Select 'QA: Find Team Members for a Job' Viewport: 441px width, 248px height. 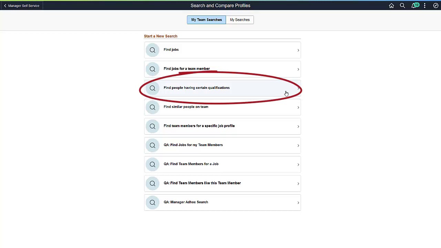(191, 164)
